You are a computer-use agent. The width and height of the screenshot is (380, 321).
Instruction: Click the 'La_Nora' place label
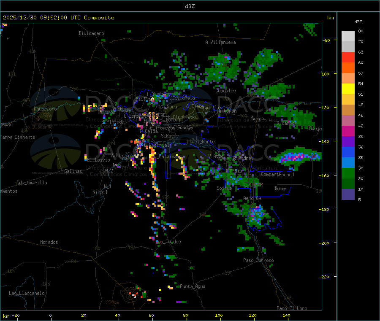(168, 107)
